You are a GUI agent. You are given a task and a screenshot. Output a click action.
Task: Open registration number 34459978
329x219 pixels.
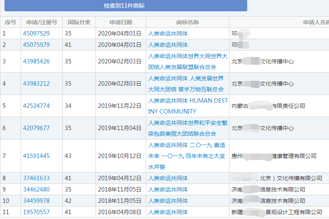[x=36, y=201]
